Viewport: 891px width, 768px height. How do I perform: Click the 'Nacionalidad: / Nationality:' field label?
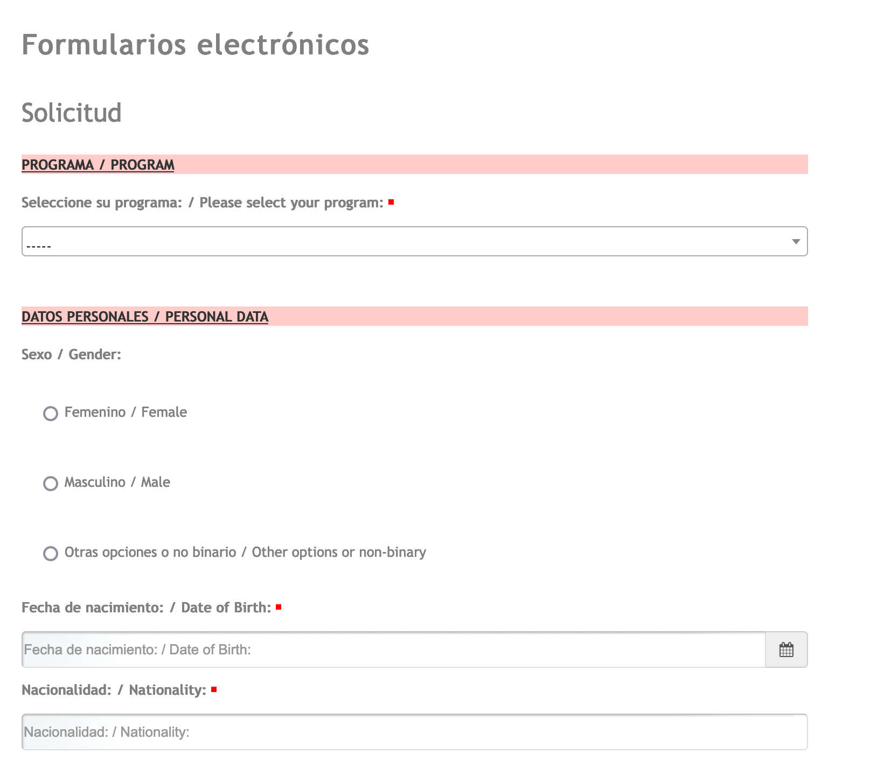[114, 690]
